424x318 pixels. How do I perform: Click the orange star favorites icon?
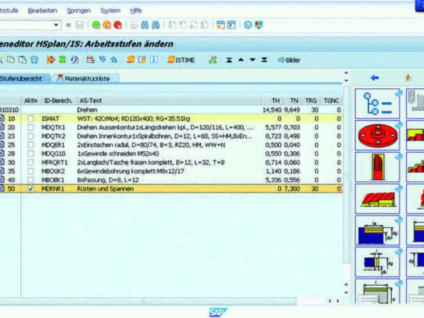(x=408, y=78)
